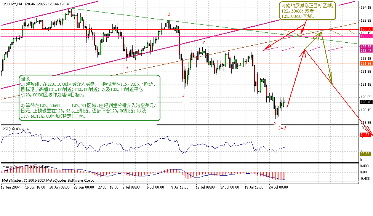Click the 17 Jul 00:00 time label
373x216 pixels.
pos(230,187)
